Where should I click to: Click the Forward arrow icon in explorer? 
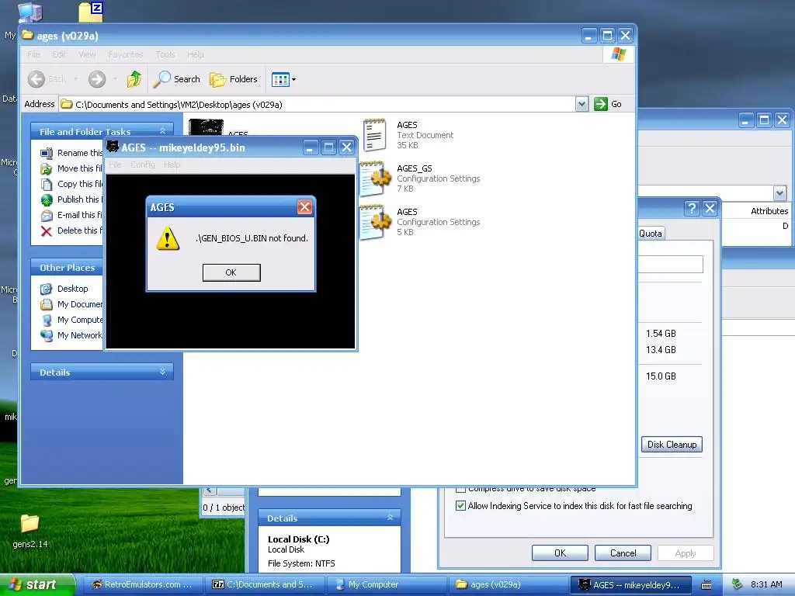[97, 79]
